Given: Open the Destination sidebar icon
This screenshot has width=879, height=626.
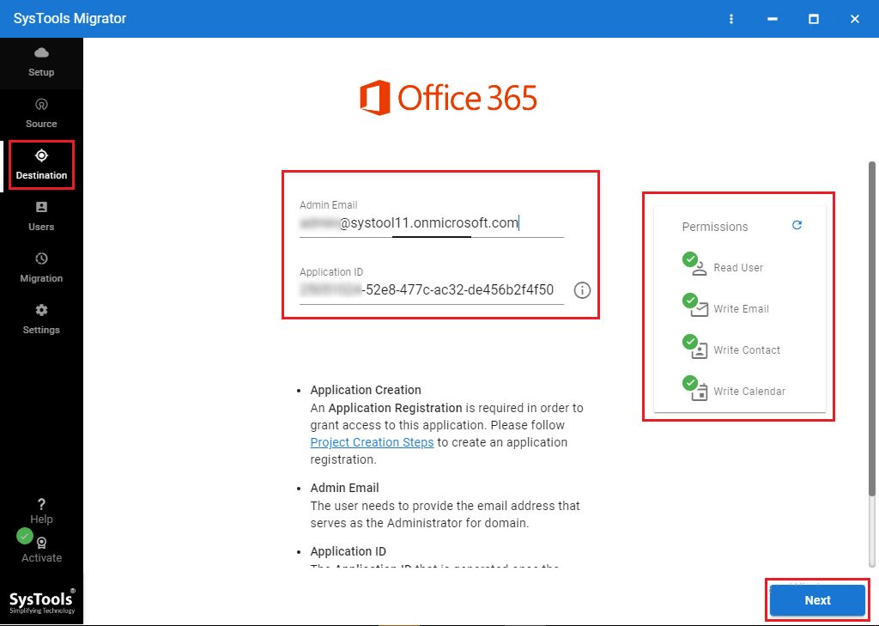Looking at the screenshot, I should pos(41,164).
